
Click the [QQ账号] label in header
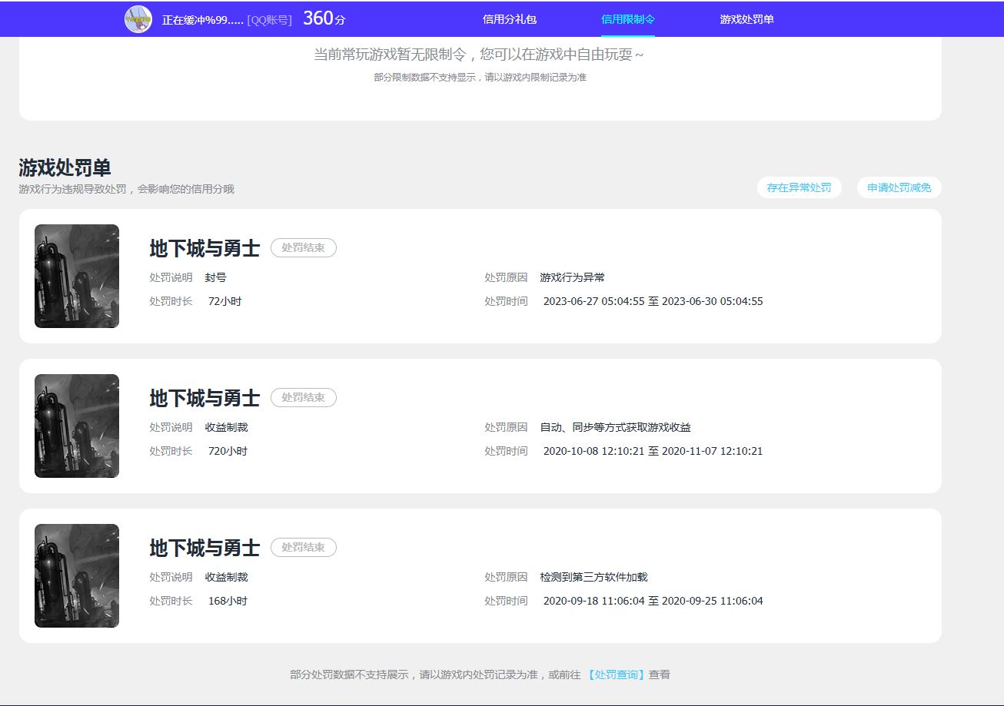[269, 20]
